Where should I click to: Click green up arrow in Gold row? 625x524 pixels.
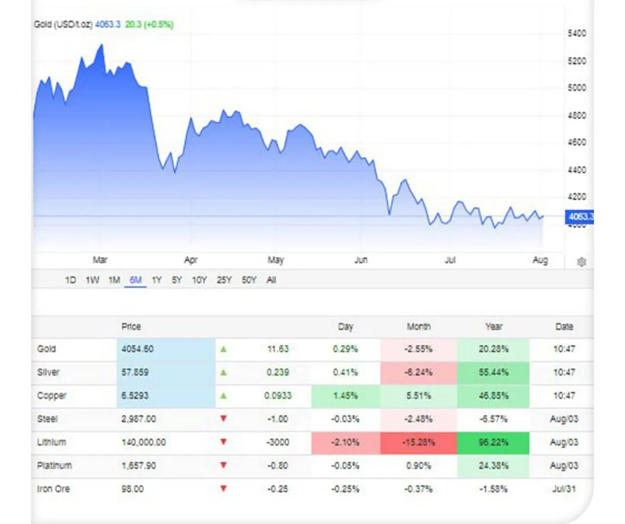(x=223, y=349)
